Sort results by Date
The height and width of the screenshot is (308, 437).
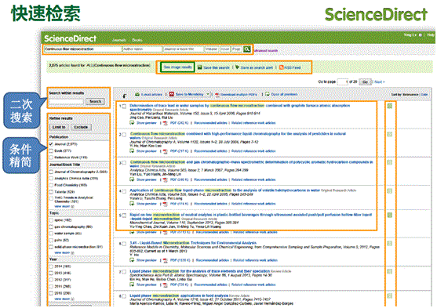(424, 95)
